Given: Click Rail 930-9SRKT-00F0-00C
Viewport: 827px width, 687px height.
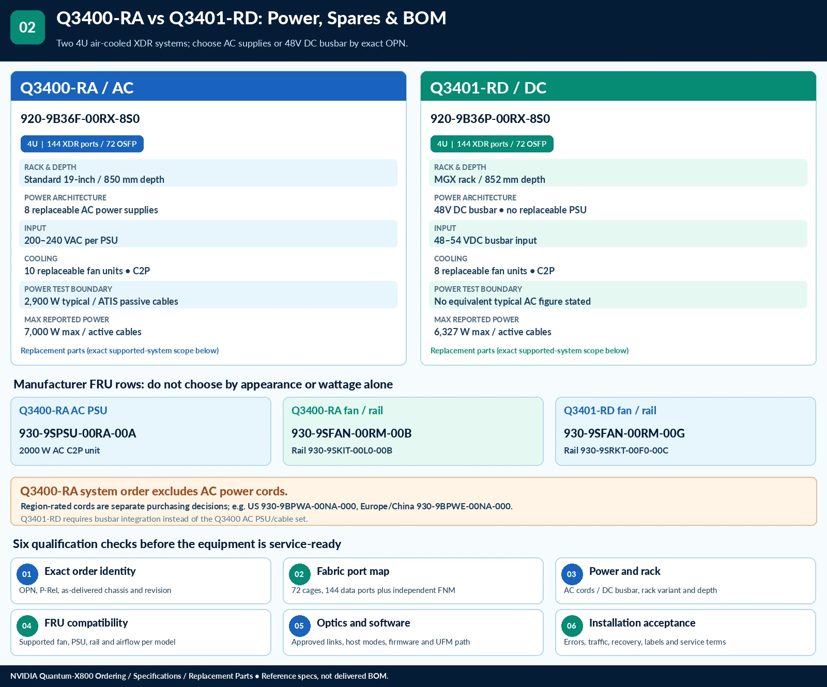Looking at the screenshot, I should click(616, 450).
